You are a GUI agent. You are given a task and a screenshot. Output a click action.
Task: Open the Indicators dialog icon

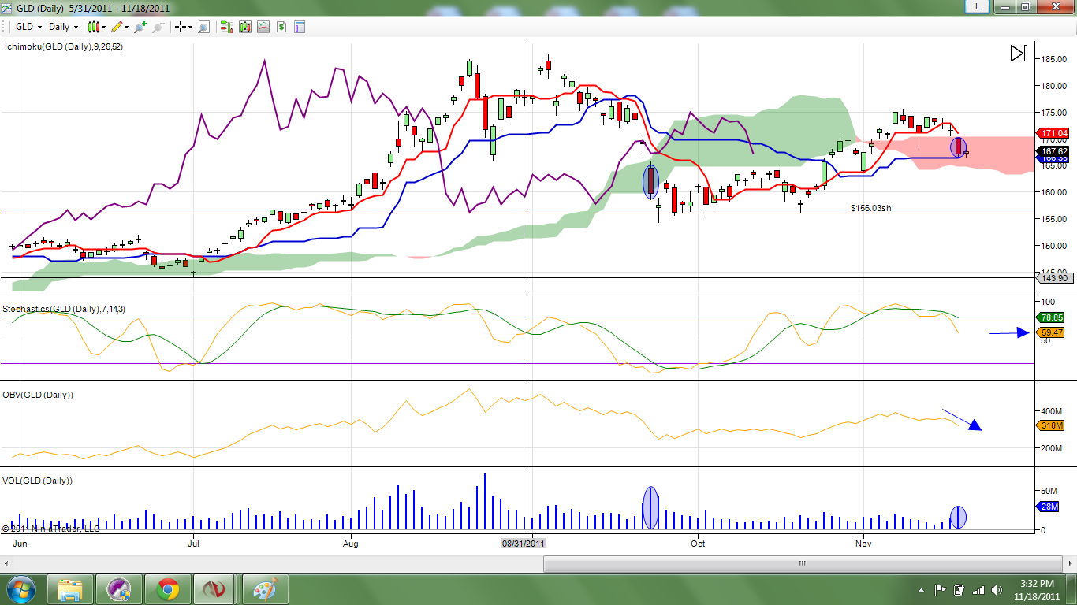pos(263,27)
